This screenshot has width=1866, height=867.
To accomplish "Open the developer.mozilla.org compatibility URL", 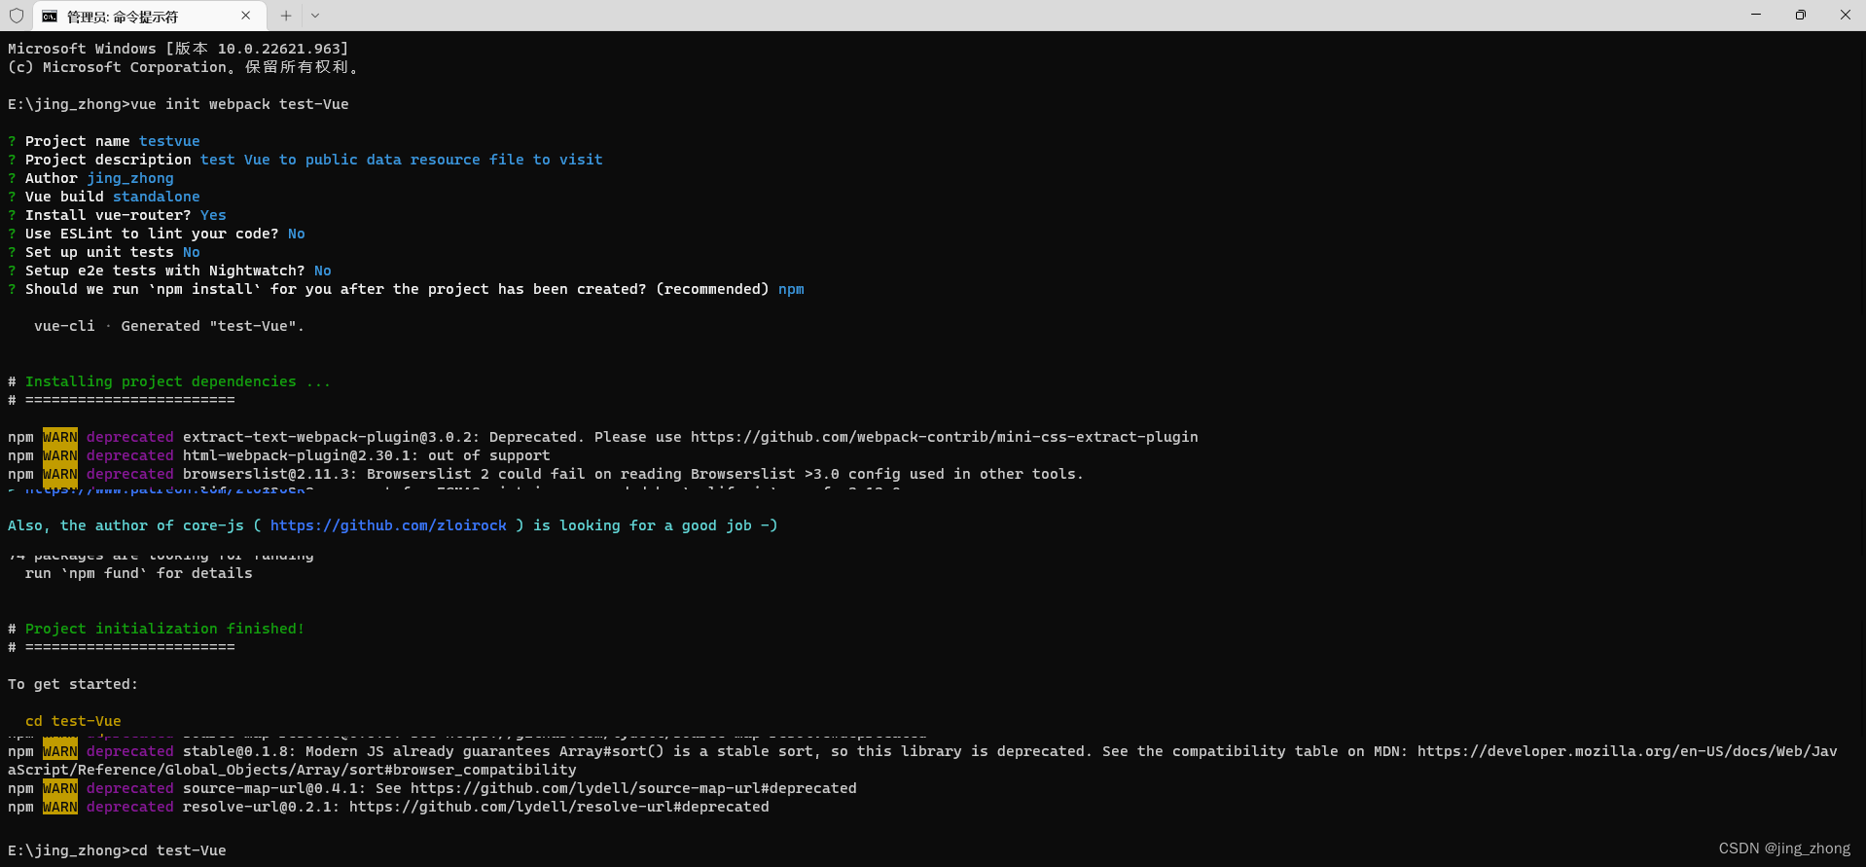I will pos(1628,751).
